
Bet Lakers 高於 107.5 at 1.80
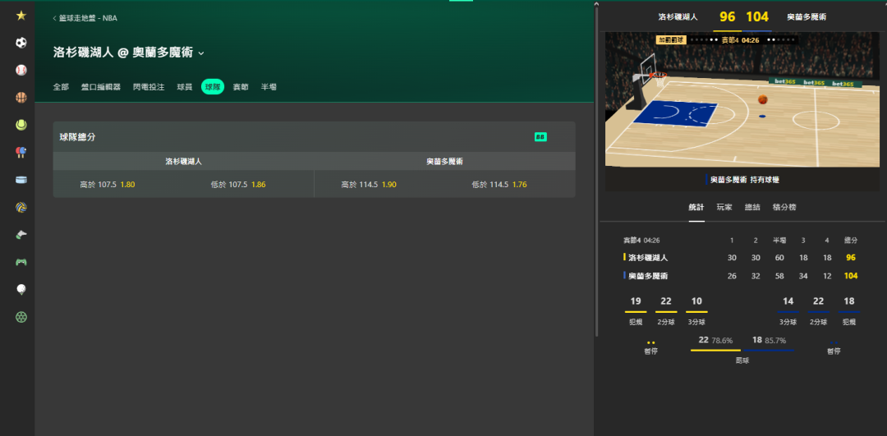coord(108,185)
